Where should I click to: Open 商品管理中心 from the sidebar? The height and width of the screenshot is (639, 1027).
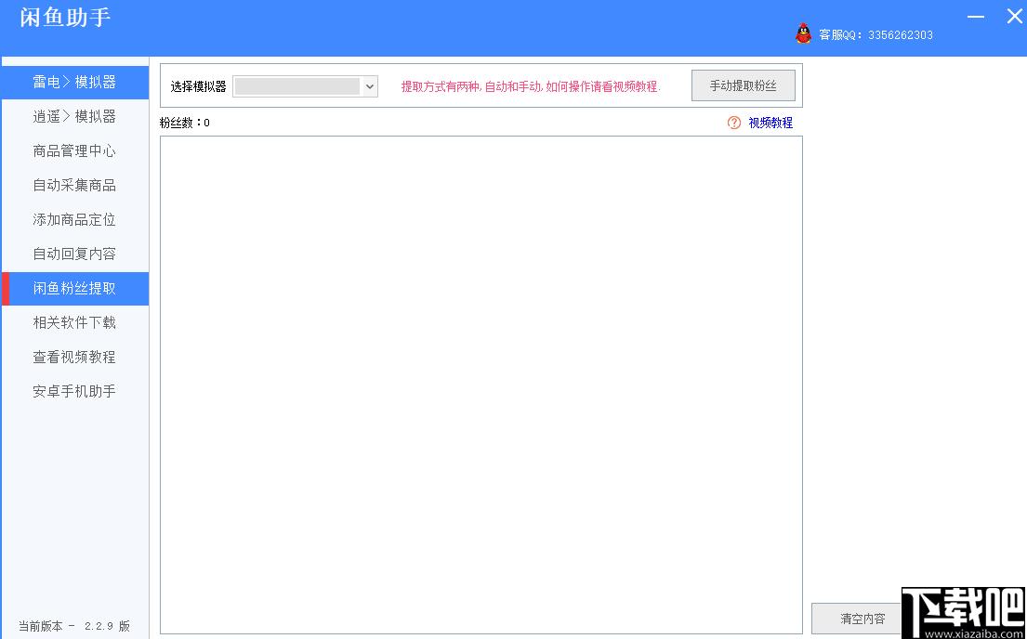click(74, 151)
